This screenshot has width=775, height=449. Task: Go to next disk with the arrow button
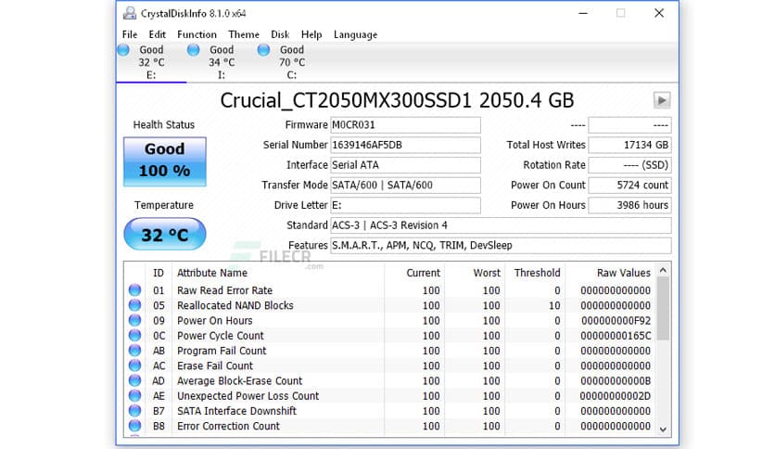click(662, 100)
